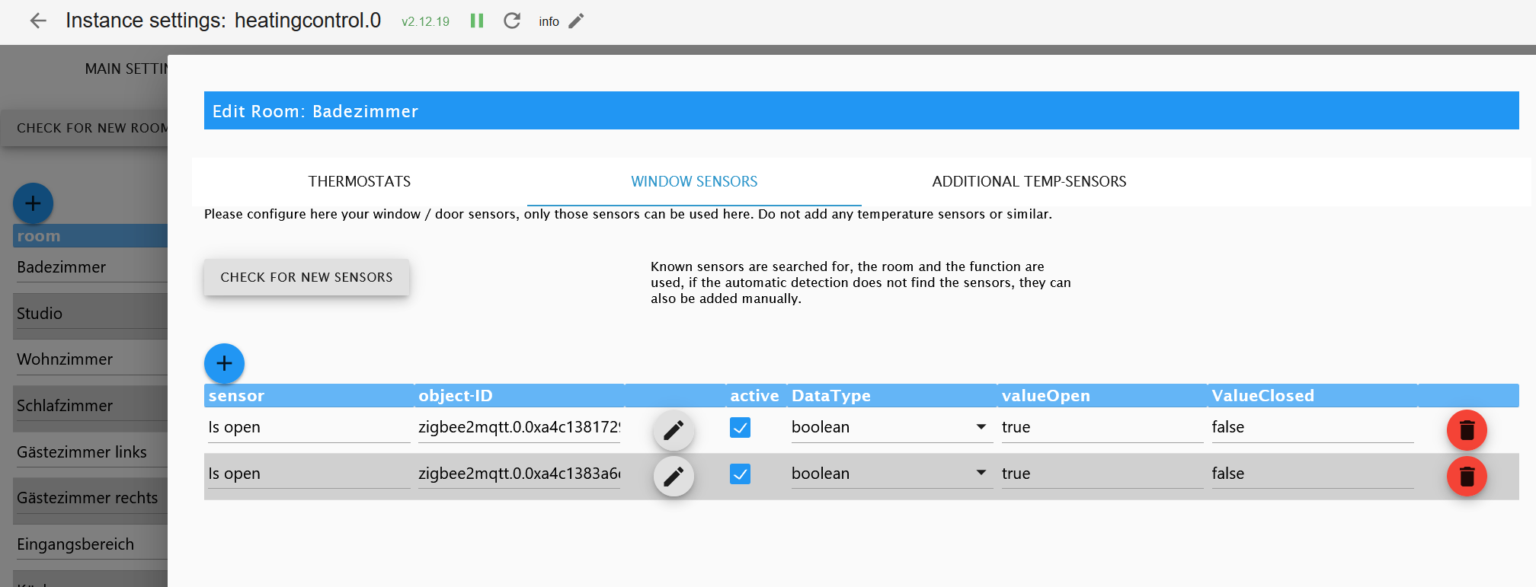Image resolution: width=1536 pixels, height=587 pixels.
Task: Edit sensor name field for 0xa4c138172 row
Action: [x=309, y=427]
